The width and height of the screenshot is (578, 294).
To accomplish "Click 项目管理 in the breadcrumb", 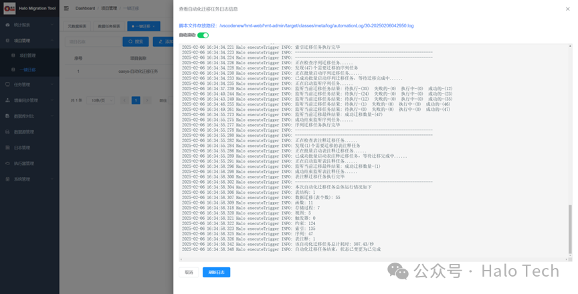I will (109, 8).
